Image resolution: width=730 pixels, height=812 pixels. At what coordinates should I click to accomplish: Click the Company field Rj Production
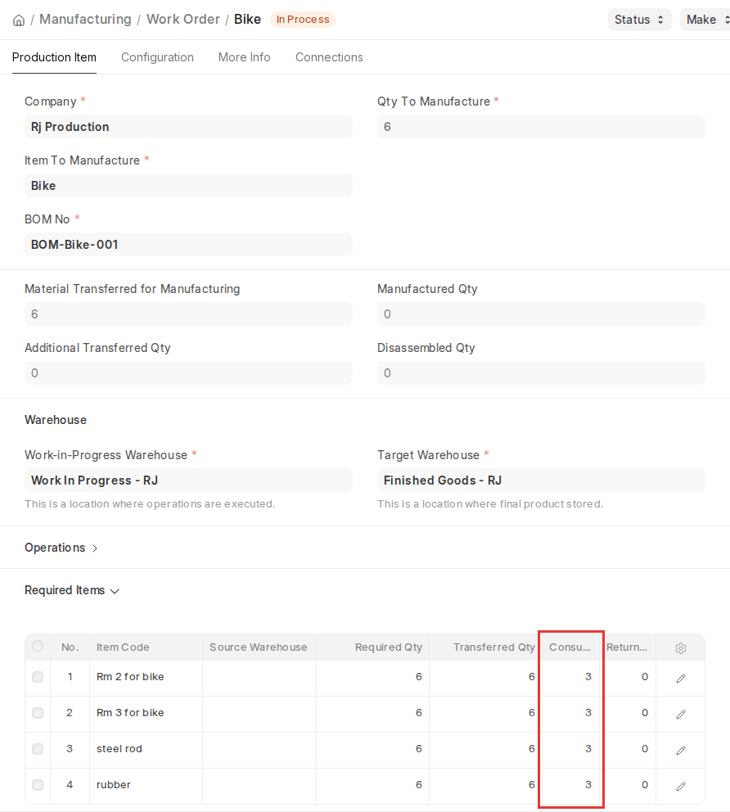pos(188,127)
